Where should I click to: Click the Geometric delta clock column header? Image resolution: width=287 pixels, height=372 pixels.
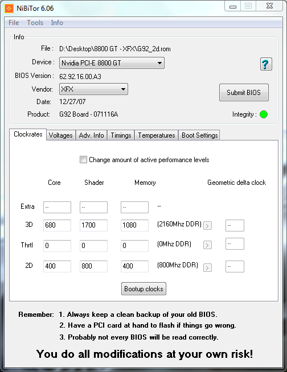coord(237,183)
